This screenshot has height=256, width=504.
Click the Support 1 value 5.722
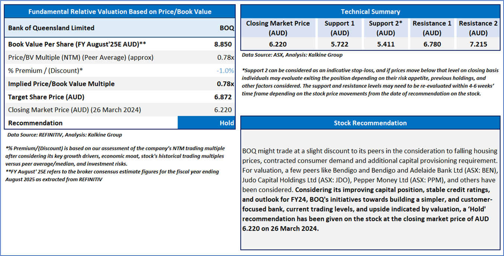pyautogui.click(x=339, y=45)
